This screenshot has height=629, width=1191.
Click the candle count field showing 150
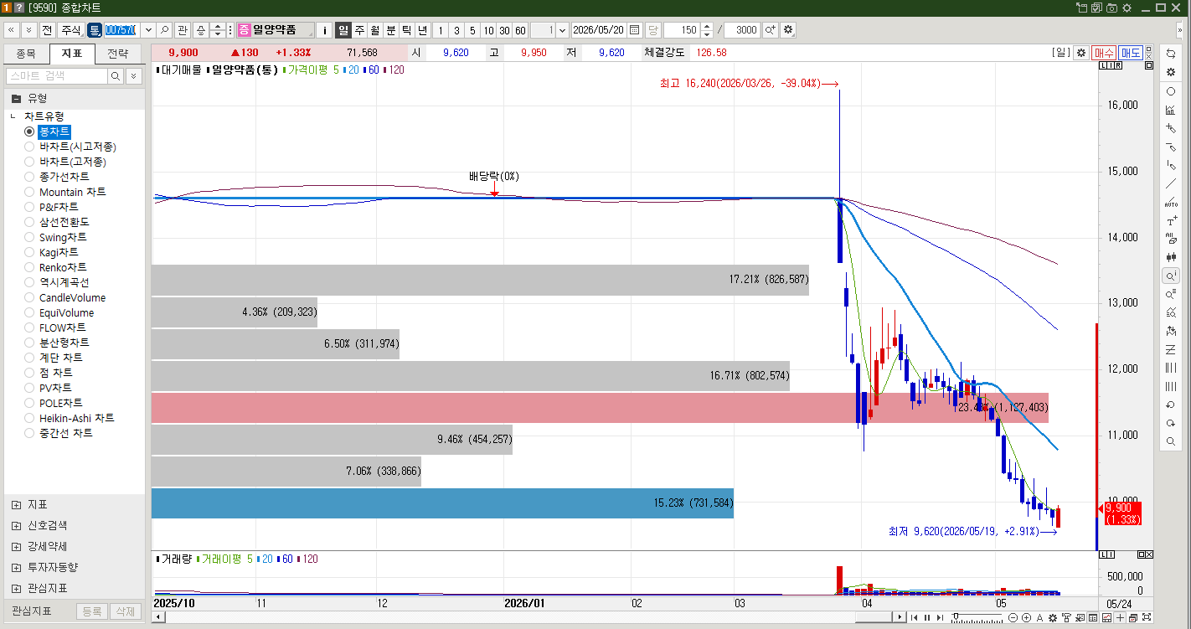click(x=683, y=30)
